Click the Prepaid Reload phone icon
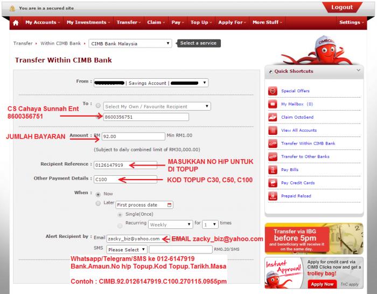Screen dimensions: 377x294 273,196
